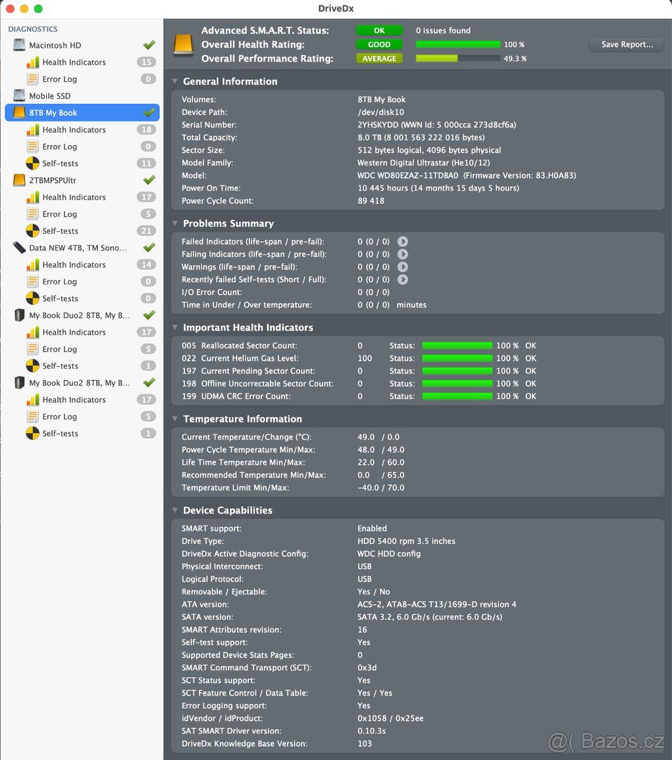Open Self-tests icon under 8TB My Book
This screenshot has height=760, width=672.
pos(32,163)
